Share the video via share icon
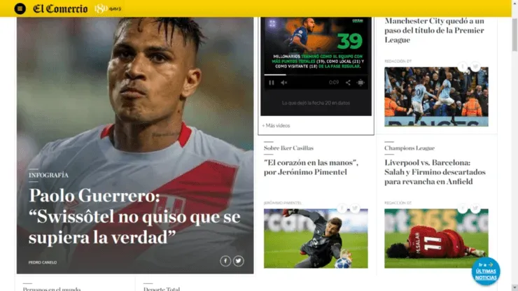Screen dimensions: 518x291 pyautogui.click(x=348, y=83)
